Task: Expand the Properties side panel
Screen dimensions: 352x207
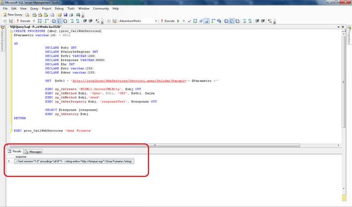Action: [x=349, y=35]
